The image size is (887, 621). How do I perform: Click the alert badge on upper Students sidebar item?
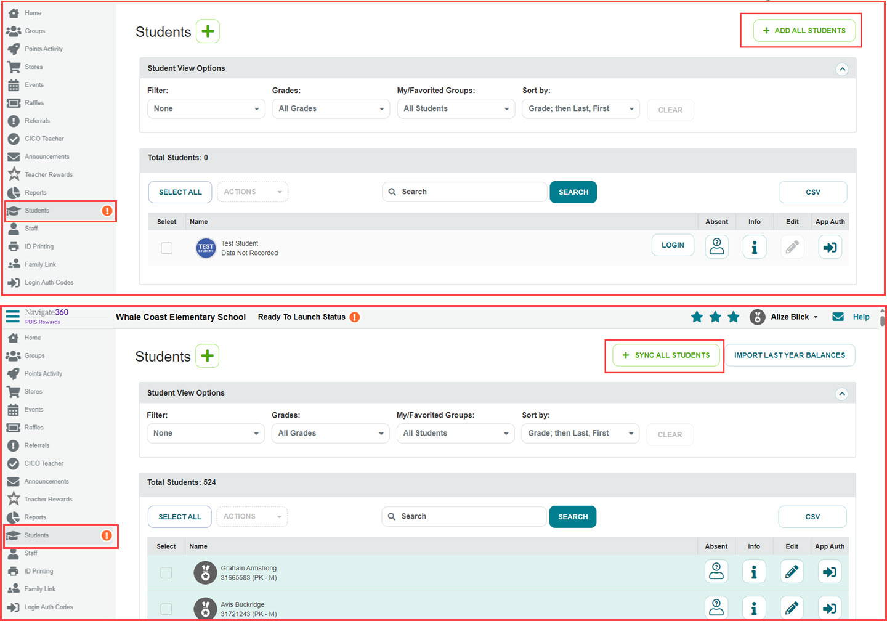(x=107, y=211)
